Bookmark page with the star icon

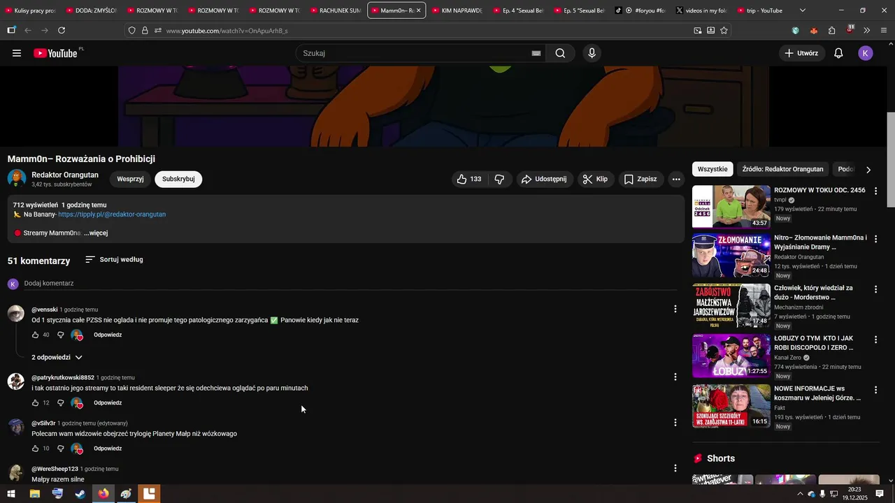724,31
